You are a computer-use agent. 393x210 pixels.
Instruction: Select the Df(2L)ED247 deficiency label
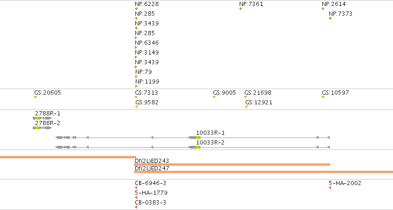(x=152, y=168)
